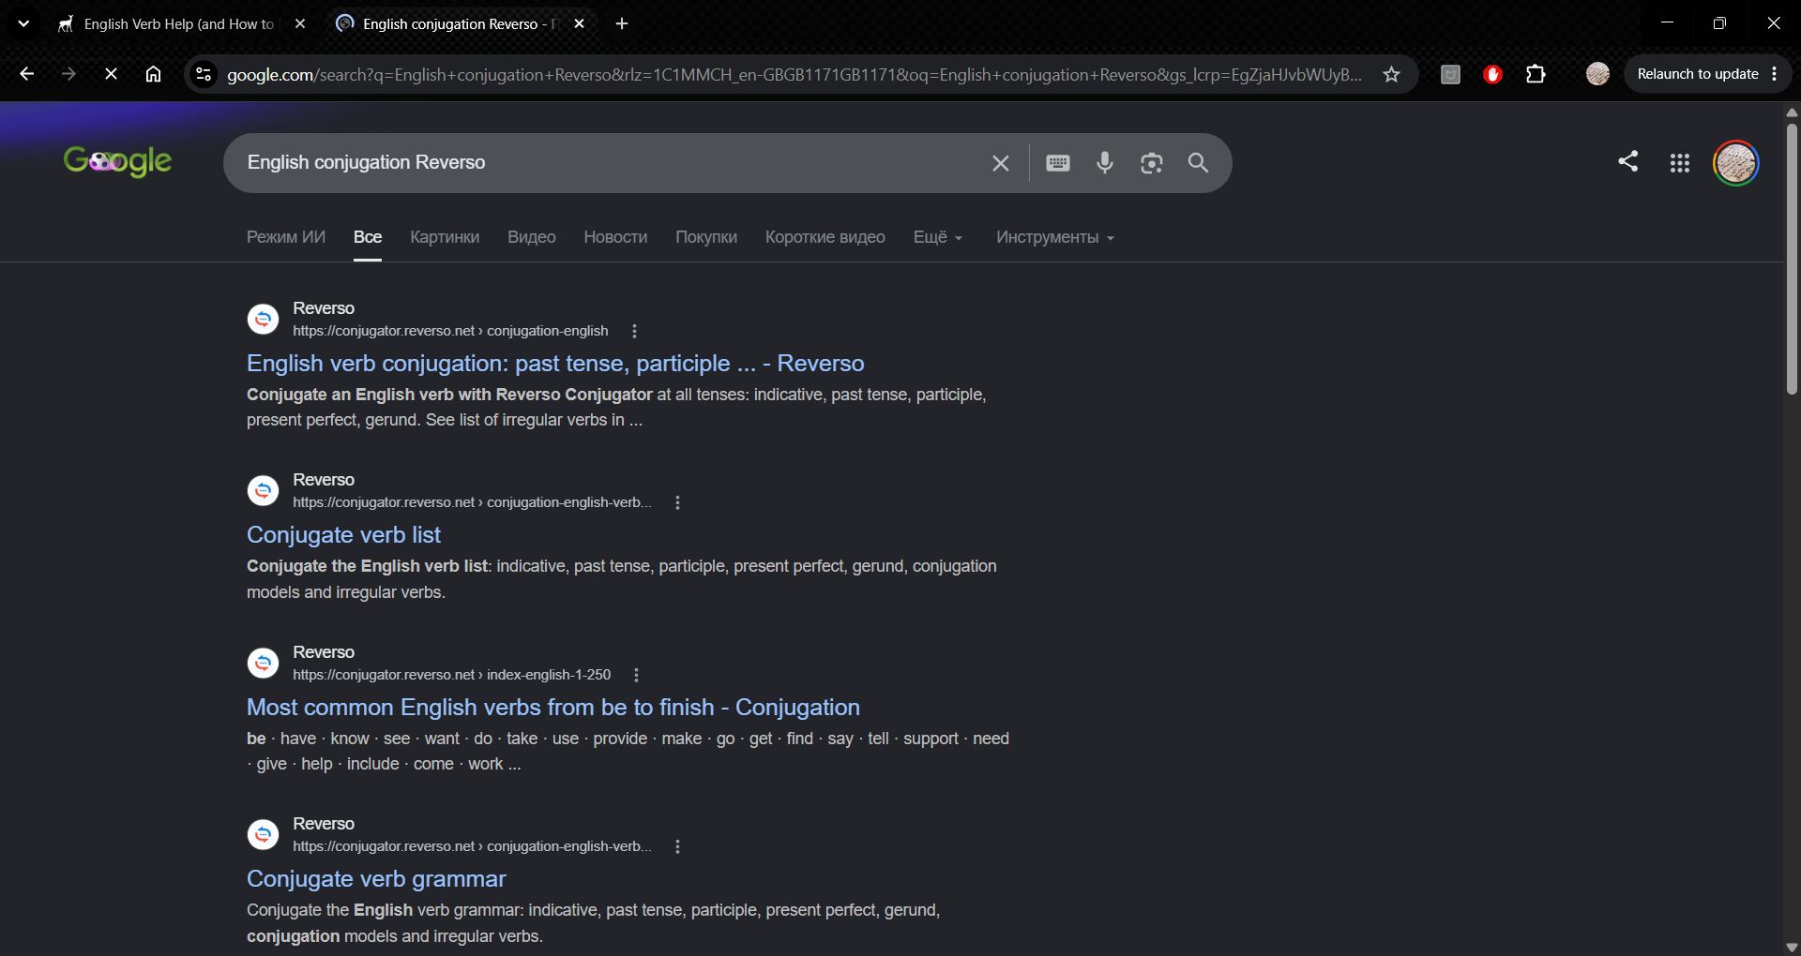
Task: View site information for google.com
Action: (204, 74)
